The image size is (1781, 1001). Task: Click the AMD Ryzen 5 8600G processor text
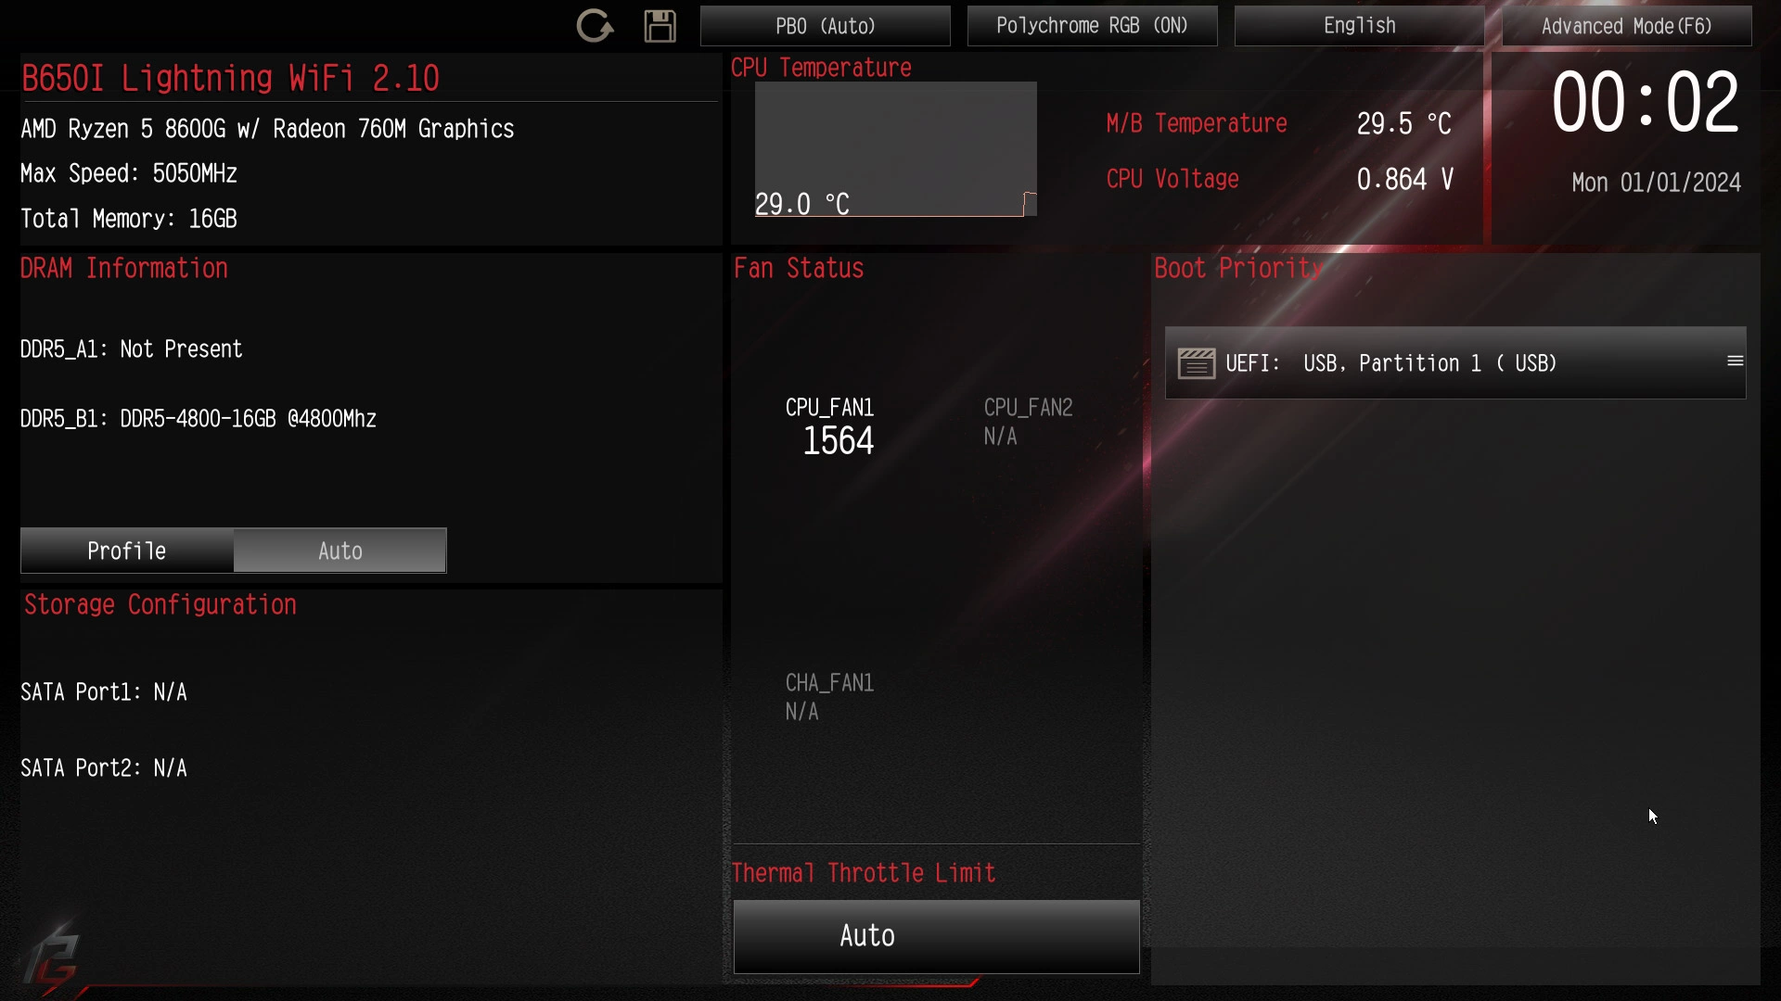coord(267,129)
